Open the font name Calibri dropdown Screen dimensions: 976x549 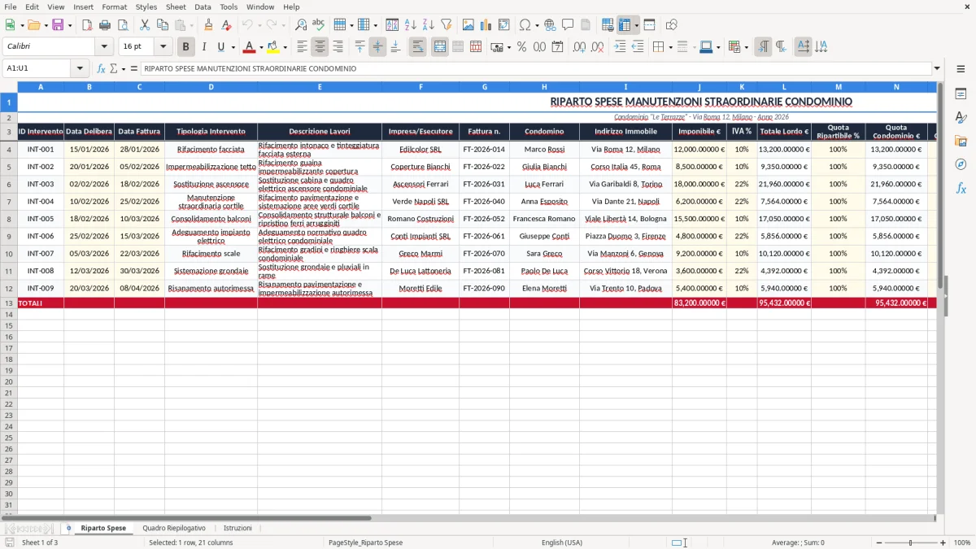pyautogui.click(x=104, y=47)
